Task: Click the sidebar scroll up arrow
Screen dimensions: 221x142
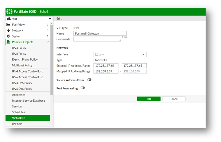Action: pyautogui.click(x=52, y=23)
